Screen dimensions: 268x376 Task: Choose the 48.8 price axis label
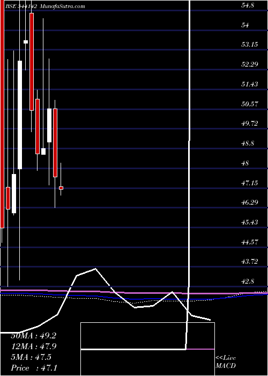click(x=248, y=144)
